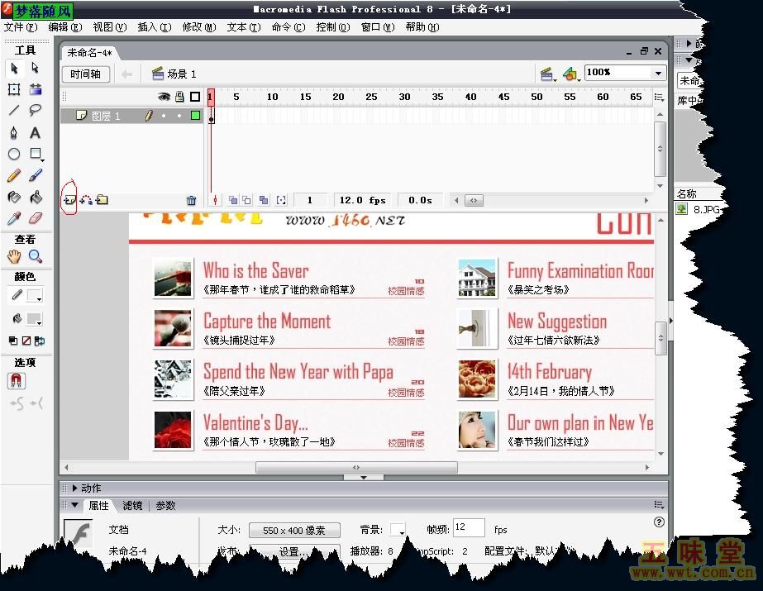Delete layer with the trash icon

(192, 200)
